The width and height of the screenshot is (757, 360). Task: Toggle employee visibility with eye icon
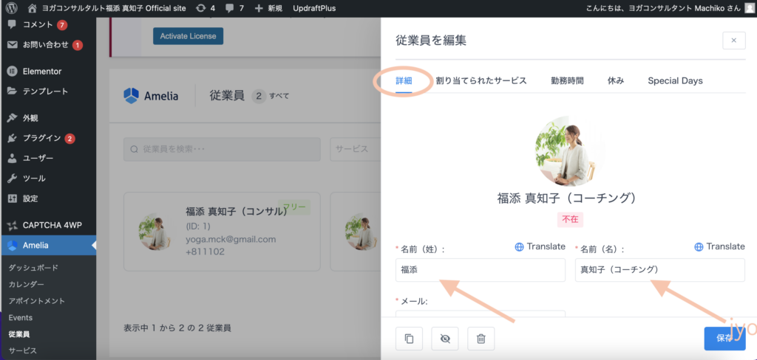444,339
